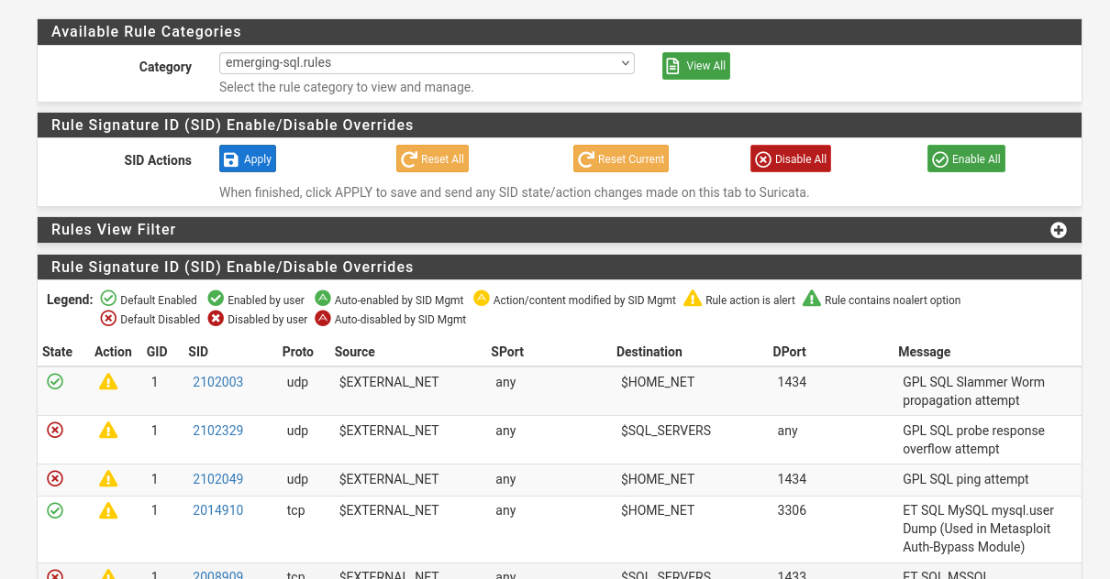The width and height of the screenshot is (1110, 579).
Task: Click DPort 1434 for SID 2102003
Action: click(x=792, y=382)
